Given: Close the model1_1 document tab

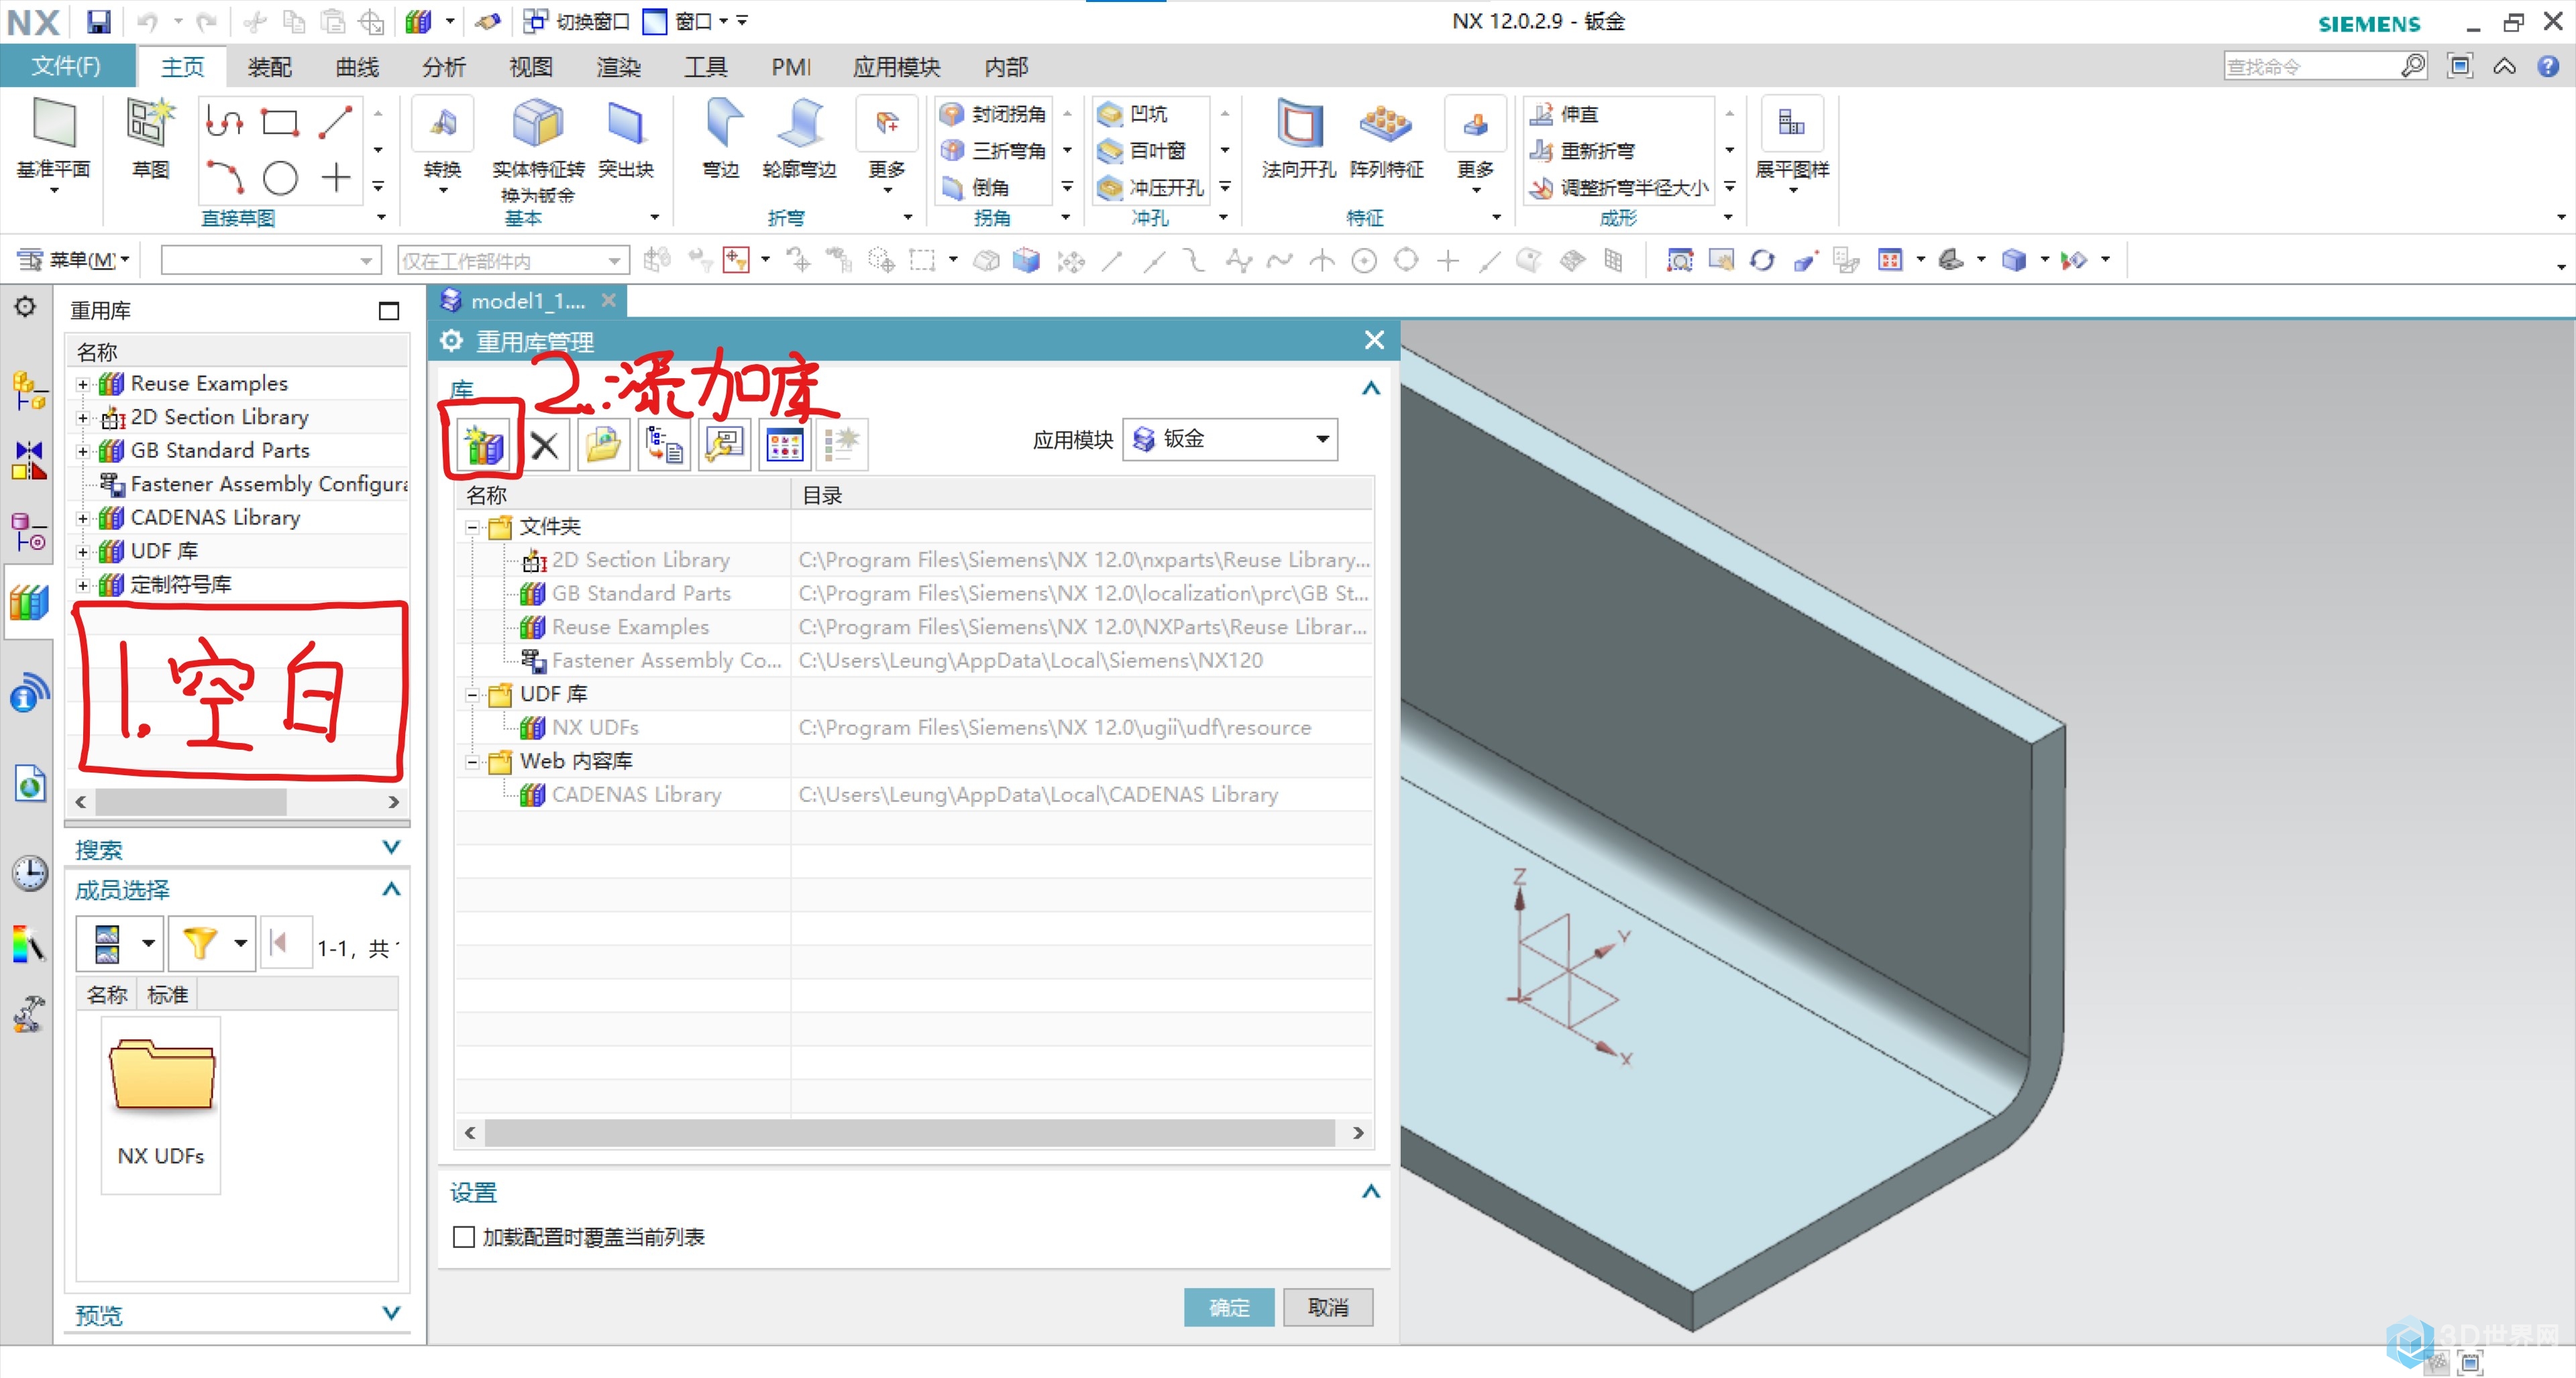Looking at the screenshot, I should click(x=608, y=300).
